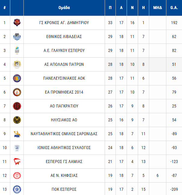This screenshot has height=195, width=182.
Task: Click the G.A. column header
Action: click(x=174, y=8)
